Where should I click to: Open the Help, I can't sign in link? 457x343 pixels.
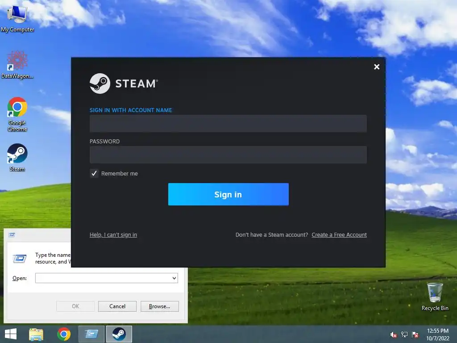pyautogui.click(x=113, y=235)
